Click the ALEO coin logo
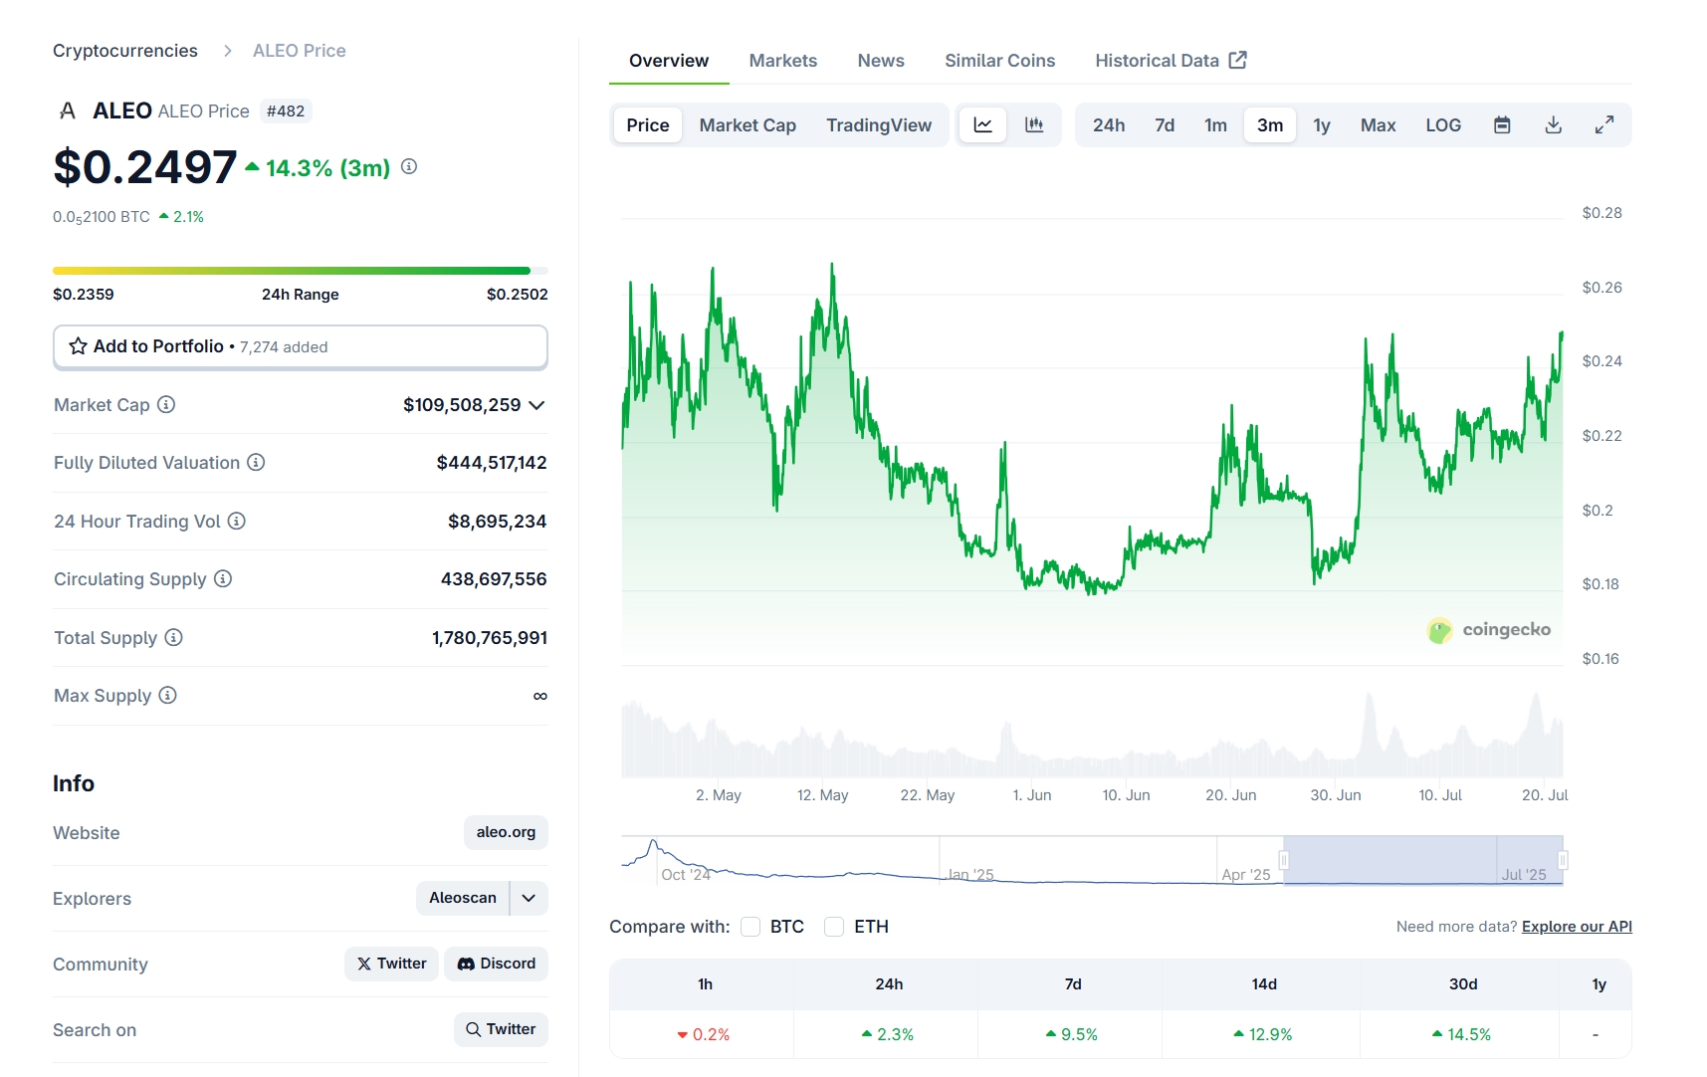 68,110
